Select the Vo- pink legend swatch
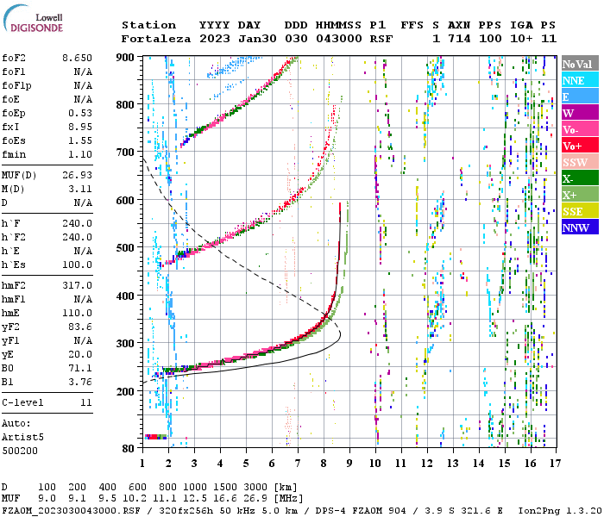This screenshot has width=604, height=517. (580, 129)
